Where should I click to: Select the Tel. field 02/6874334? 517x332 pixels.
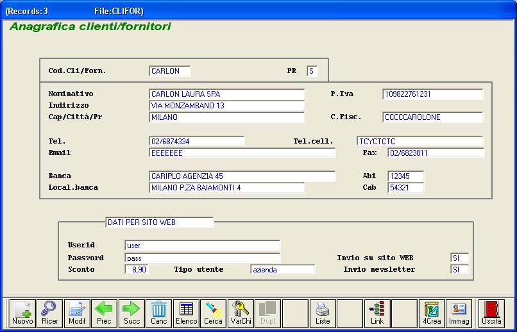pos(197,142)
